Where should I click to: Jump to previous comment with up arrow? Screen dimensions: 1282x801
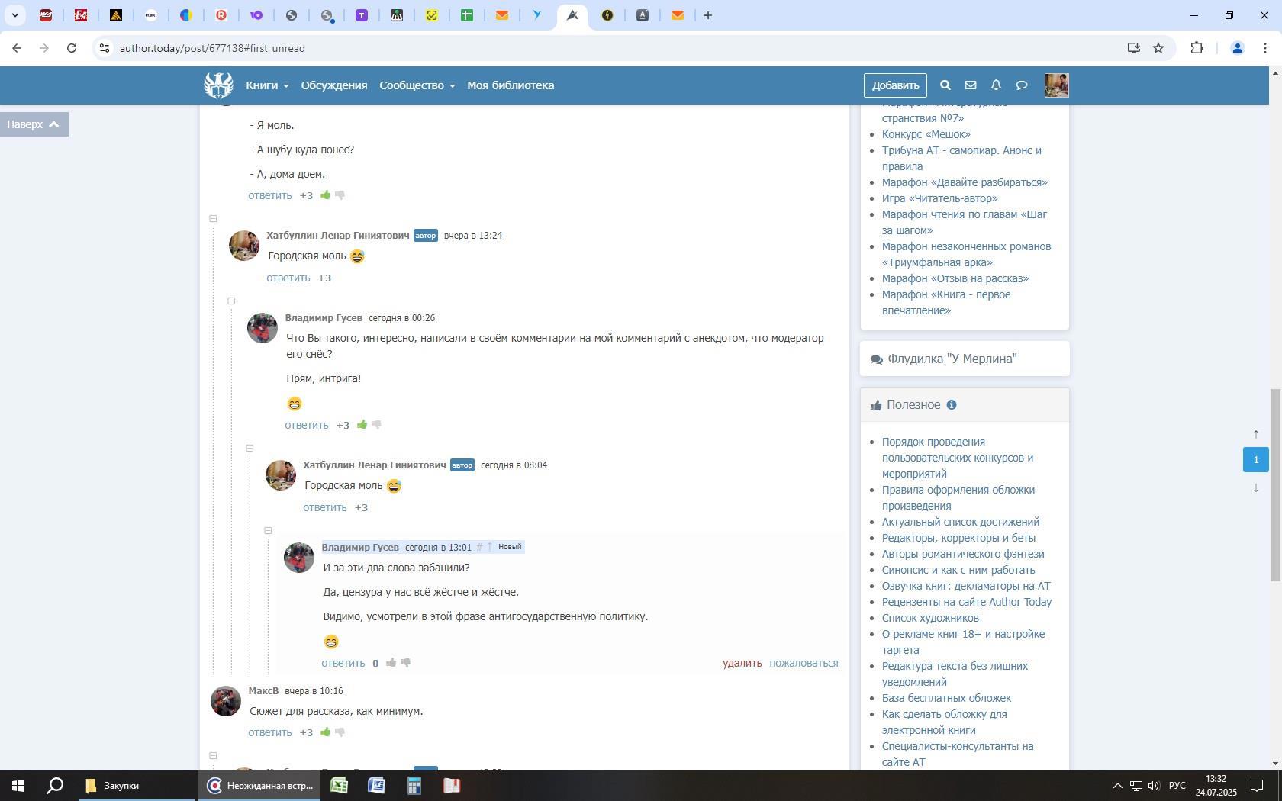[x=1256, y=434]
